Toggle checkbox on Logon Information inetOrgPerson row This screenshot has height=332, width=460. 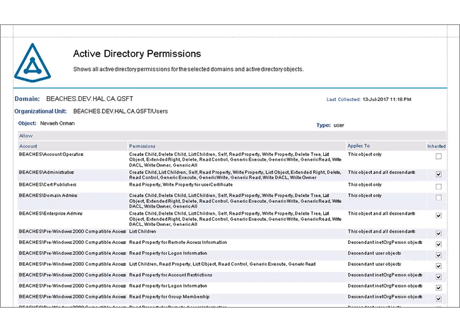click(x=438, y=288)
